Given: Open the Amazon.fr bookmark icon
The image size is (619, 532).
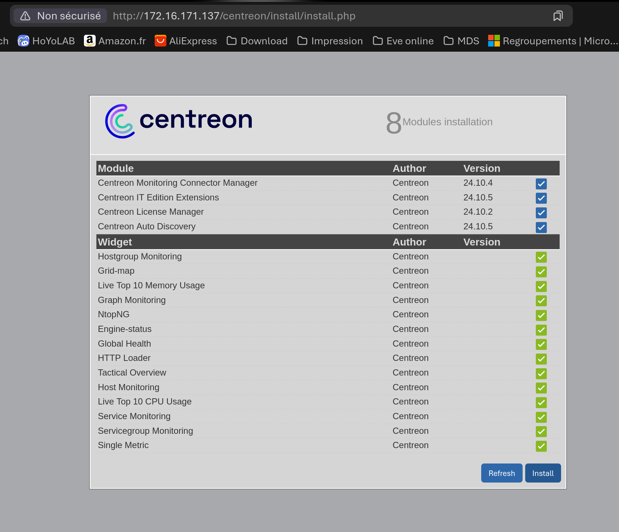Looking at the screenshot, I should (x=90, y=41).
